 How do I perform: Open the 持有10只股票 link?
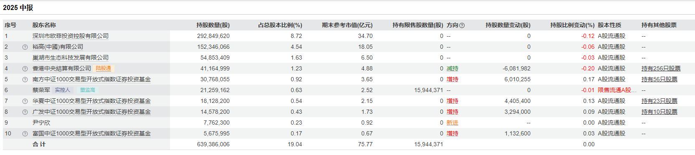[659, 112]
